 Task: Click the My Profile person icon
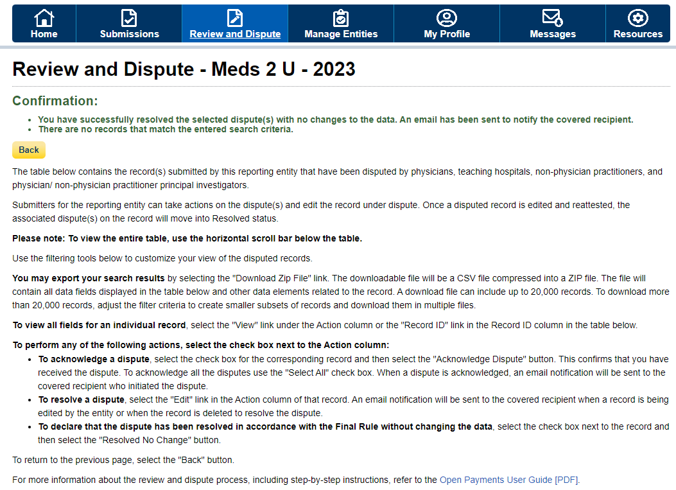447,18
